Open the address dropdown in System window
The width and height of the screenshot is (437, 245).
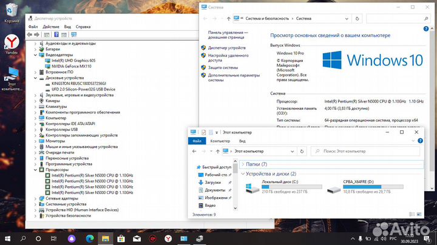point(347,19)
